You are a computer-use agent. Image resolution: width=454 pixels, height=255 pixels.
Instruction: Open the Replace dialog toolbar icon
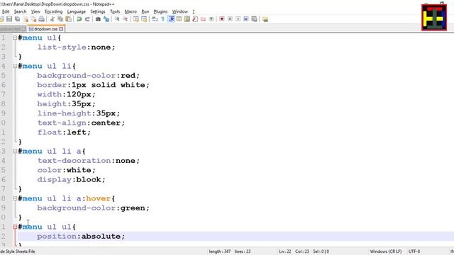(x=106, y=19)
